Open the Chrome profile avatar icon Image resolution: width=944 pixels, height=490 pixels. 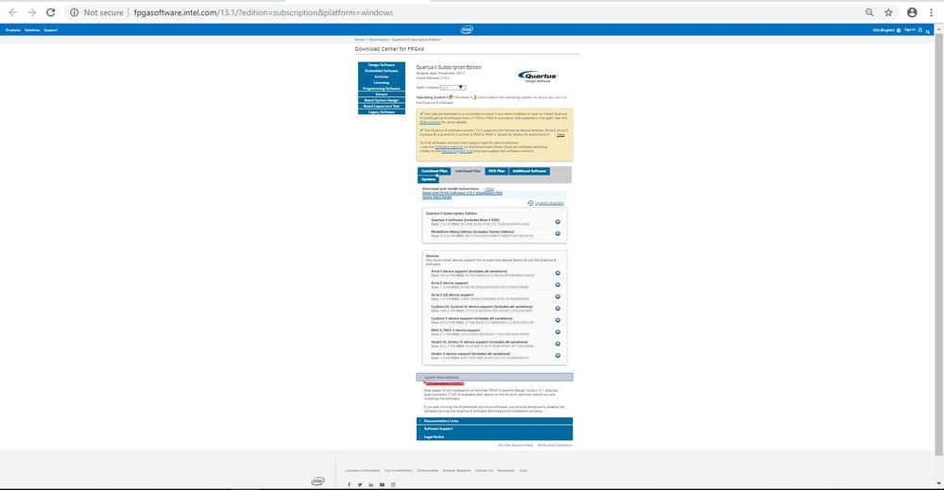[912, 12]
